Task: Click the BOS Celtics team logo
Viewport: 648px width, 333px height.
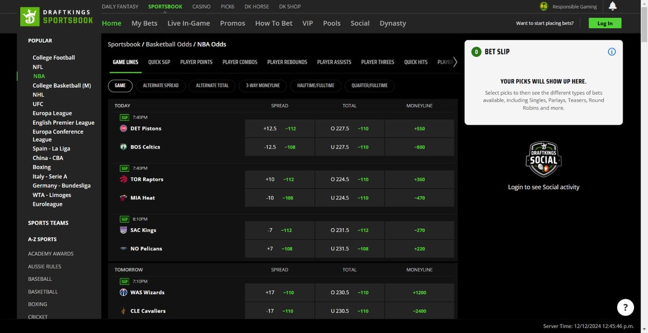Action: point(124,147)
